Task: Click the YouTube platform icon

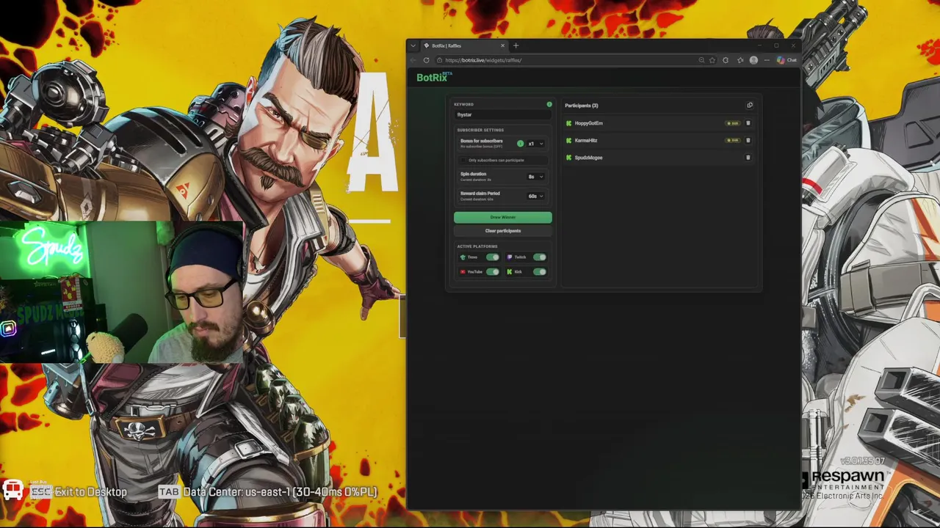Action: (x=463, y=272)
